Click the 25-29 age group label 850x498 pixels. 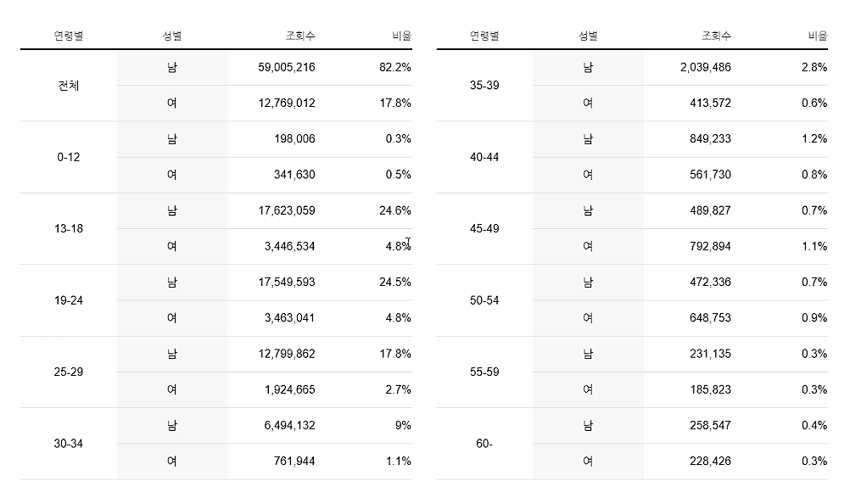[69, 372]
